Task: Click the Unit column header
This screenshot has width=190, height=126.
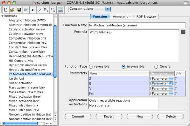Action: click(x=180, y=73)
